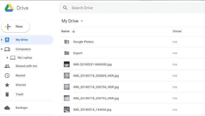
Task: Select the IMG_20180514_144636.jpg thumbnail
Action: [67, 109]
